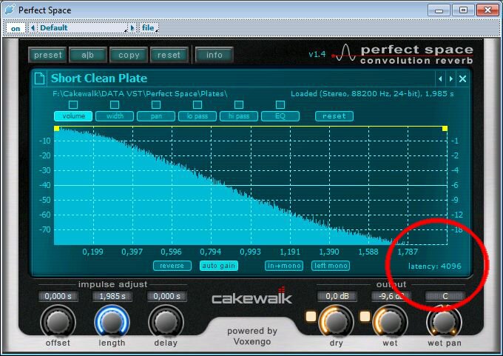This screenshot has width=503, height=356.
Task: Toggle the reverse impulse option
Action: (172, 266)
